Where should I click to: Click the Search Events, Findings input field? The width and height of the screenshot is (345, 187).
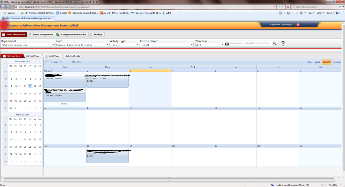pyautogui.click(x=250, y=43)
